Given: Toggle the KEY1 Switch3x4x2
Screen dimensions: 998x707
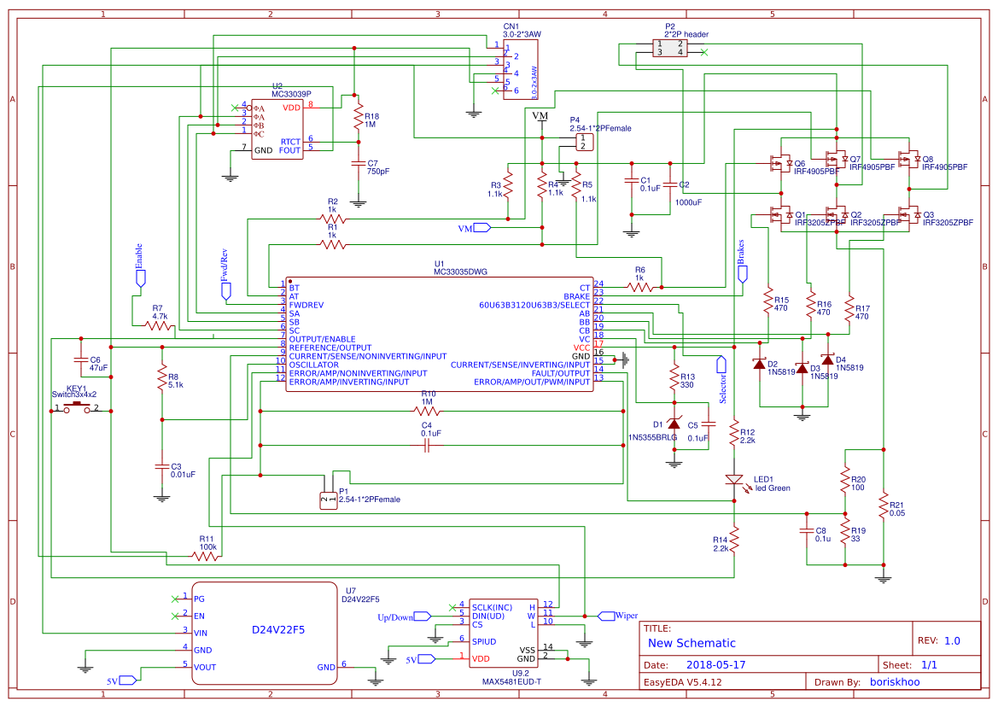Looking at the screenshot, I should point(79,404).
